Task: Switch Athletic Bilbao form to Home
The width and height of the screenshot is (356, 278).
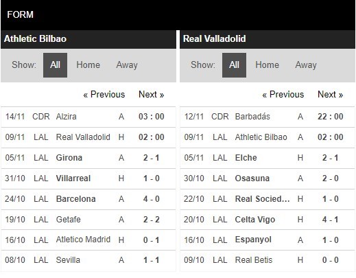Action: coord(88,65)
